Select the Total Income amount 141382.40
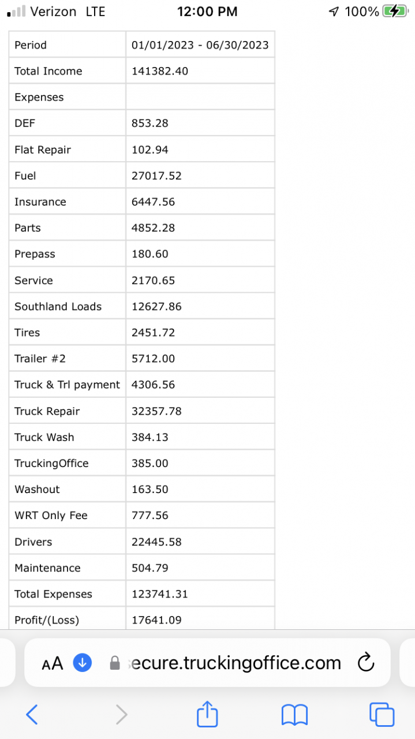 (x=160, y=72)
